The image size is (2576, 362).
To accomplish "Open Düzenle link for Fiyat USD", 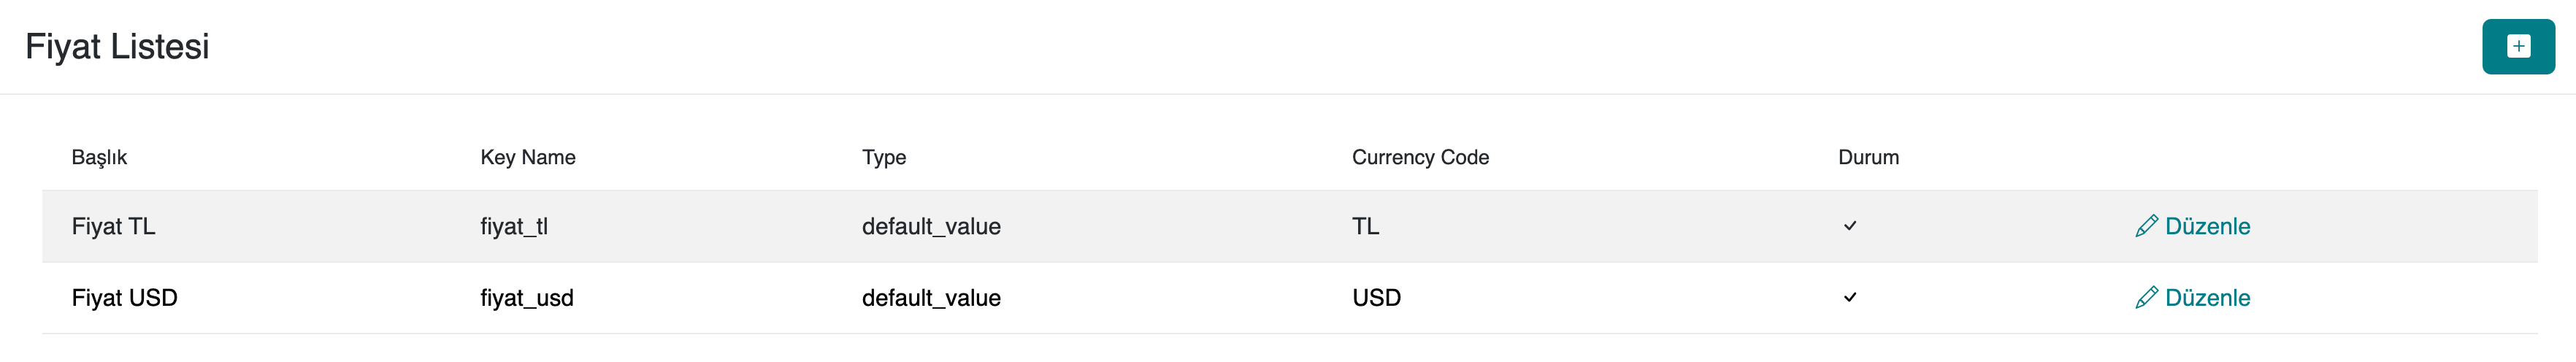I will tap(2206, 298).
